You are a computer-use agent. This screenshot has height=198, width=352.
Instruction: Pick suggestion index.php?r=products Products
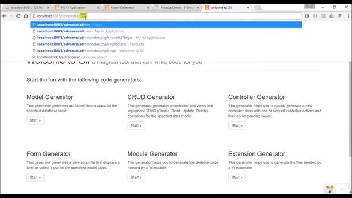tap(166, 44)
